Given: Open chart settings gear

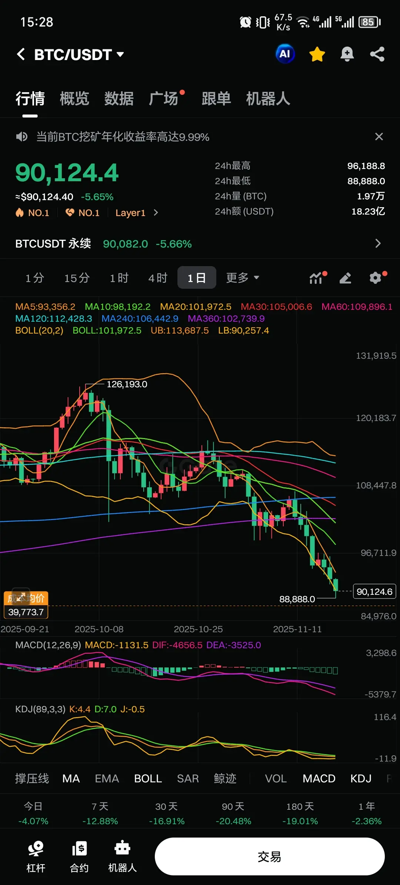Looking at the screenshot, I should point(376,278).
